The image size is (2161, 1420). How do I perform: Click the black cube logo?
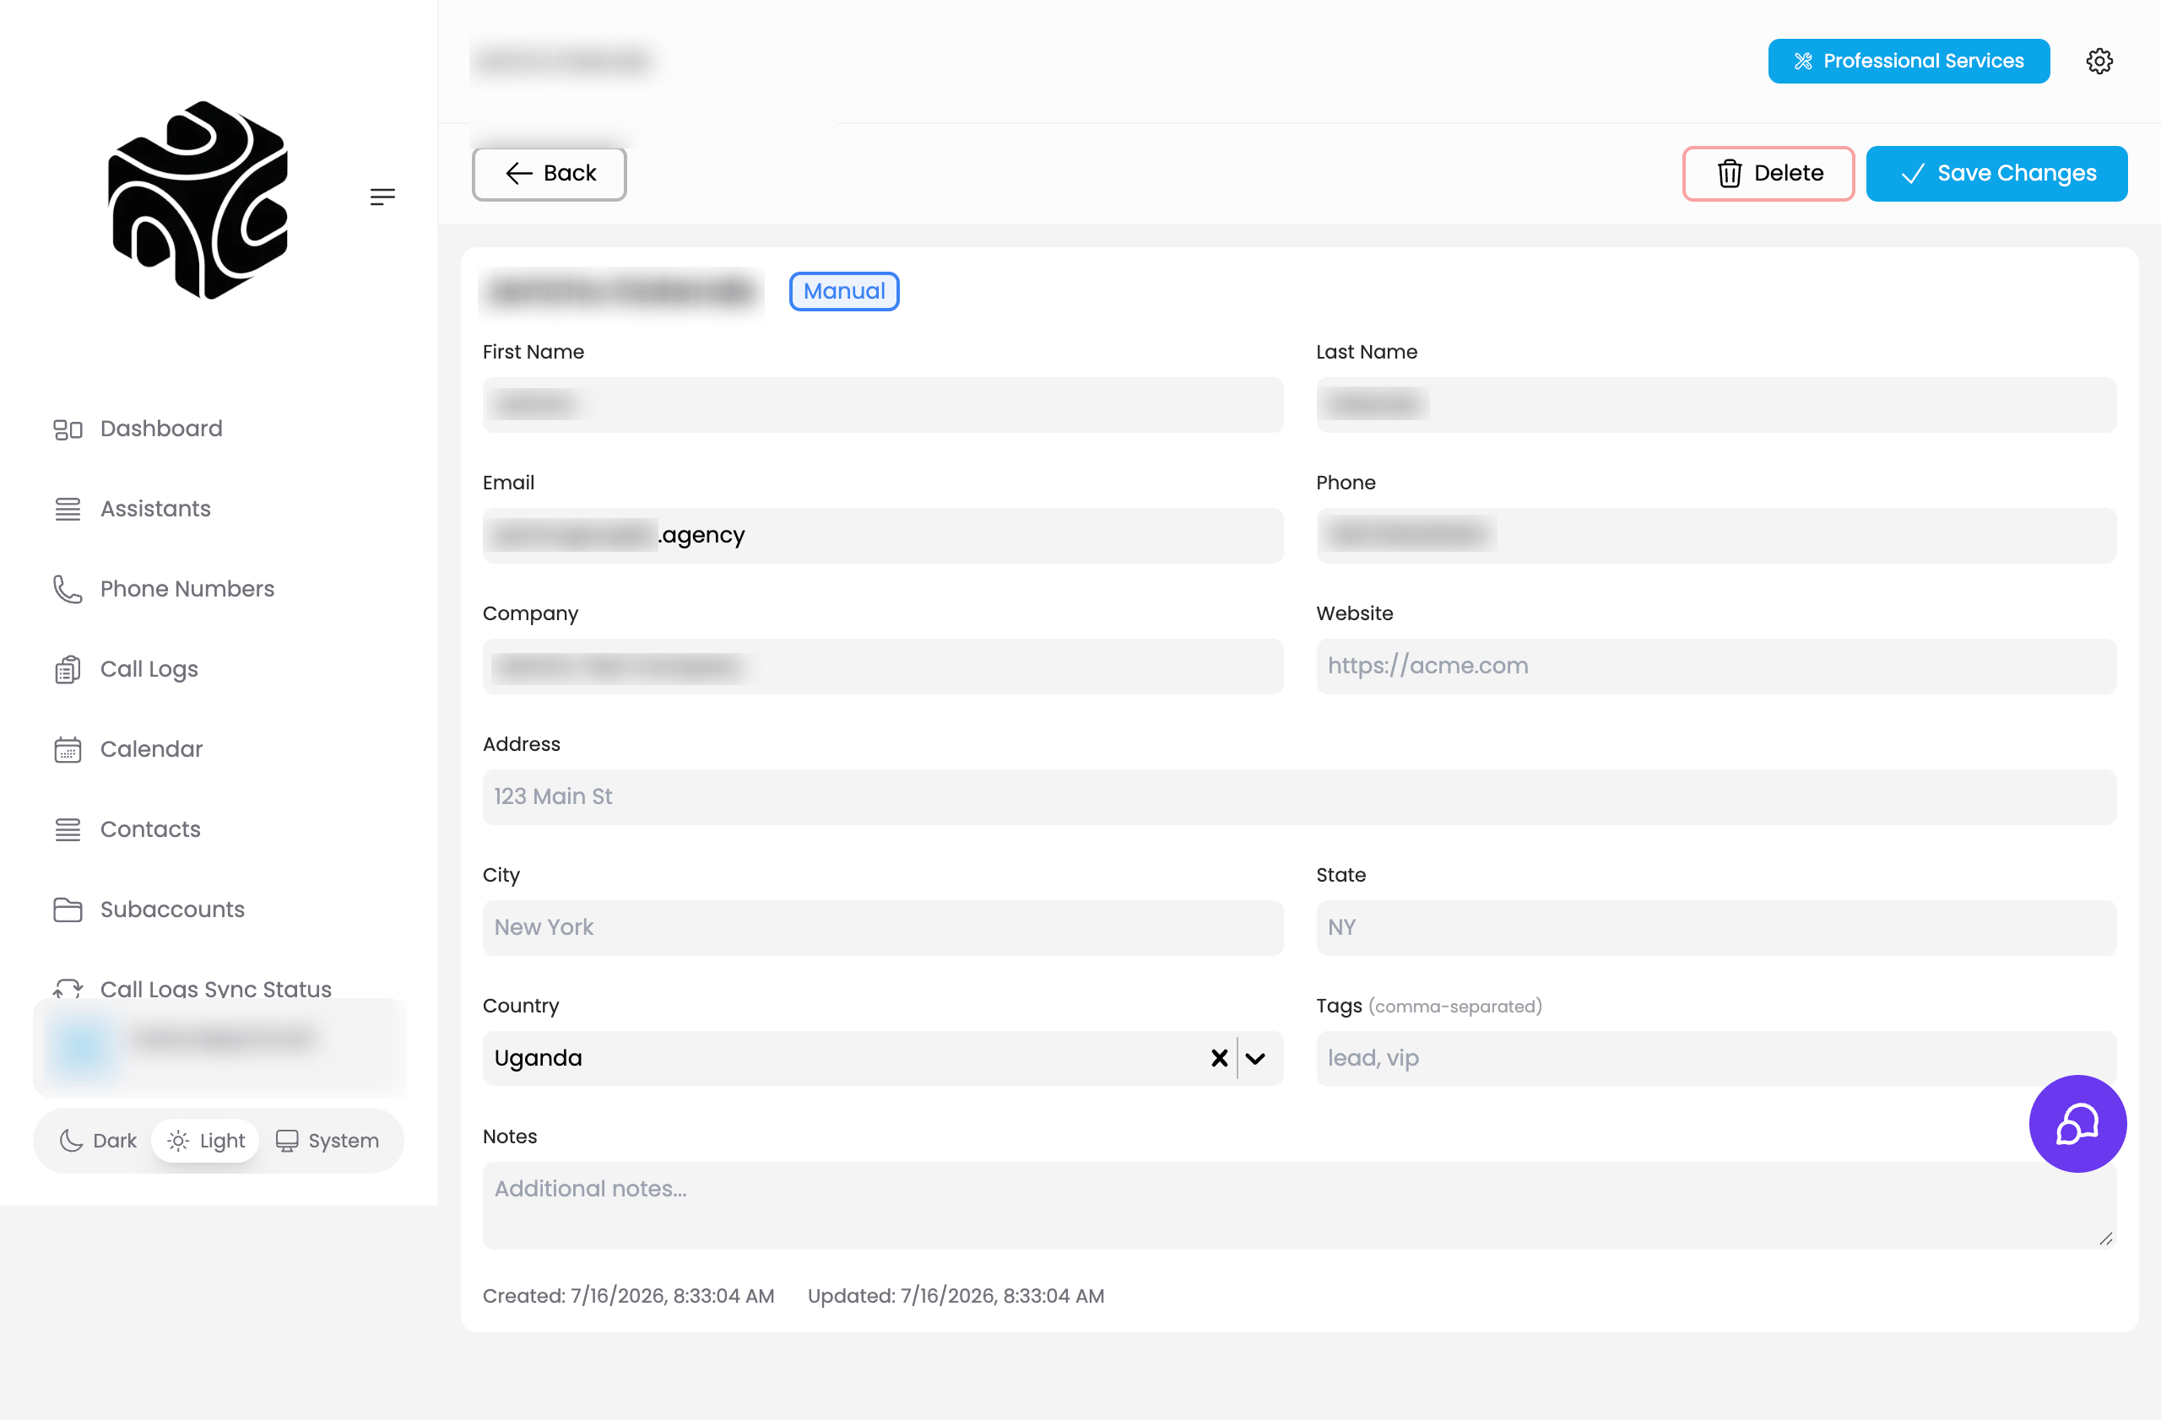[198, 200]
